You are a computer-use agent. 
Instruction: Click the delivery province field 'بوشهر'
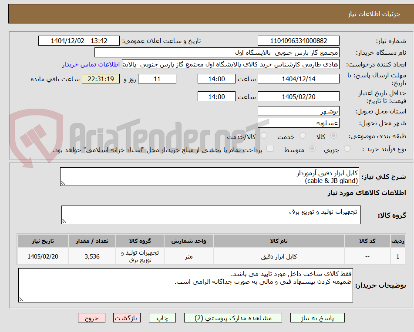pos(298,111)
